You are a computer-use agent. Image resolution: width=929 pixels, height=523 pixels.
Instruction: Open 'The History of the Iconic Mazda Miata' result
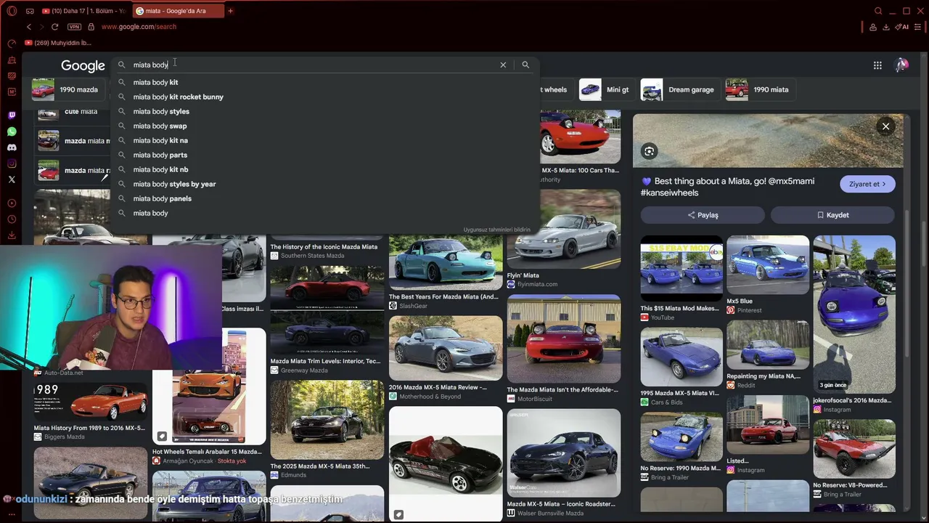[324, 247]
